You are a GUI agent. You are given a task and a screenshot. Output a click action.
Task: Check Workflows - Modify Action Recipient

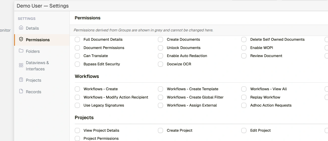[x=77, y=97]
